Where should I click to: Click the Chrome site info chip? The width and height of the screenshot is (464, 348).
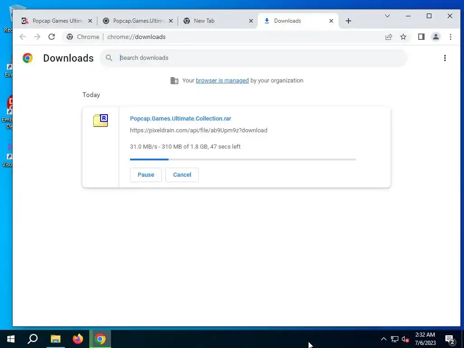(83, 37)
